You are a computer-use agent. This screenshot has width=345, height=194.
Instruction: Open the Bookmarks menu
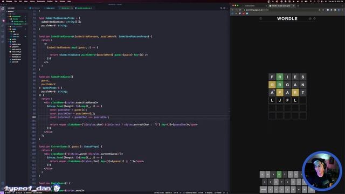pyautogui.click(x=41, y=1)
